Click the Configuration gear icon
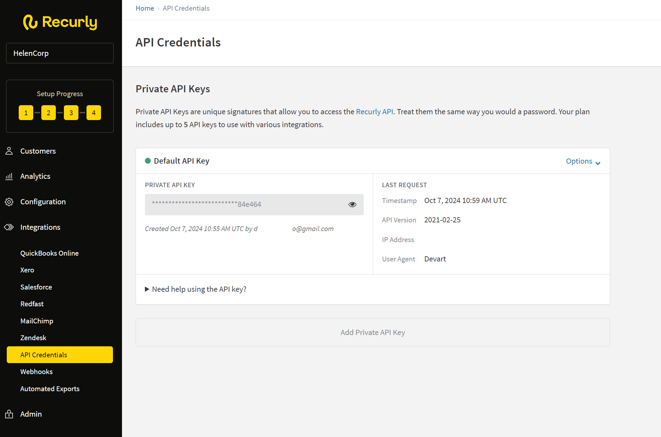The width and height of the screenshot is (661, 437). coord(9,202)
